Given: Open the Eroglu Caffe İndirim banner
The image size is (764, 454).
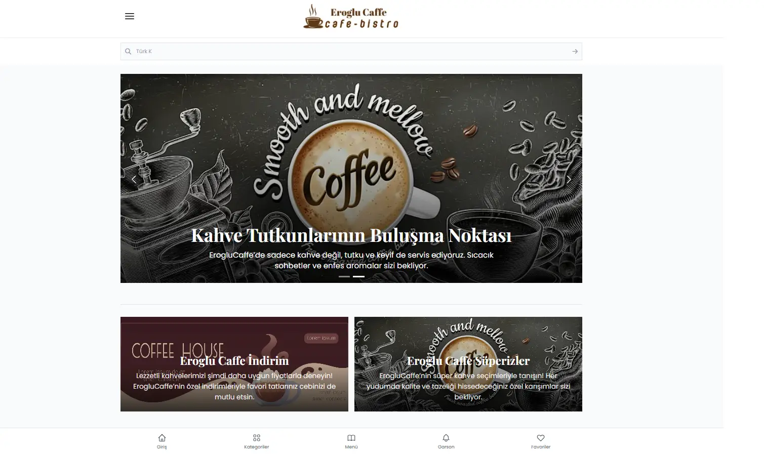Looking at the screenshot, I should tap(234, 364).
